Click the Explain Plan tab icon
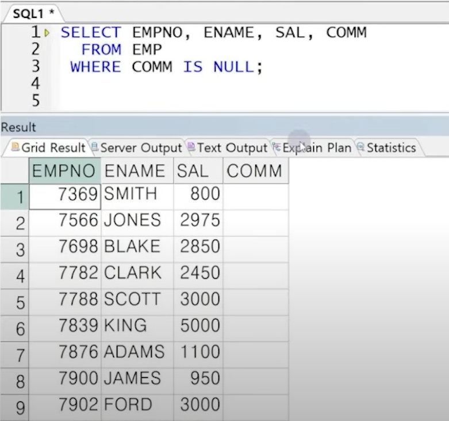The image size is (449, 421). (x=277, y=147)
